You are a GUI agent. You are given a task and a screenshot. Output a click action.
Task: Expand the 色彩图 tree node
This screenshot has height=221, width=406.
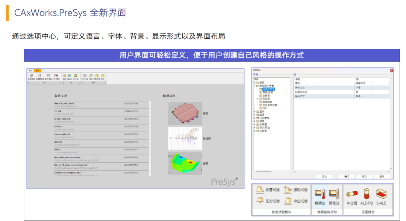(258, 98)
